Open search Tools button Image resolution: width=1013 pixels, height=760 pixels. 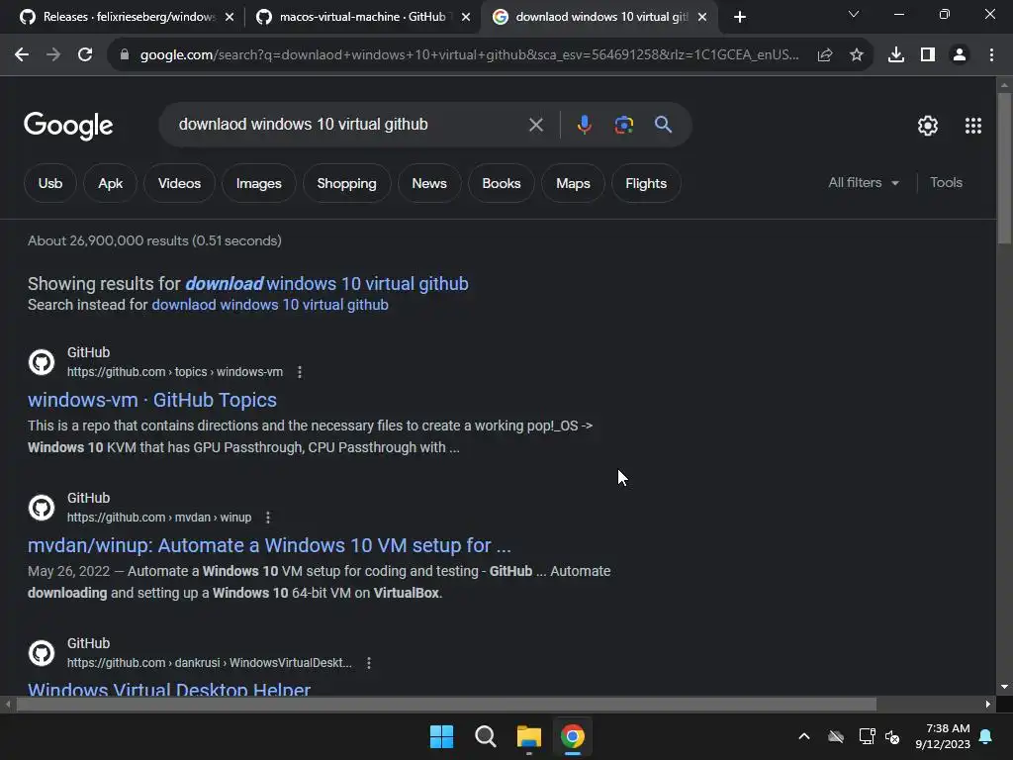click(946, 183)
